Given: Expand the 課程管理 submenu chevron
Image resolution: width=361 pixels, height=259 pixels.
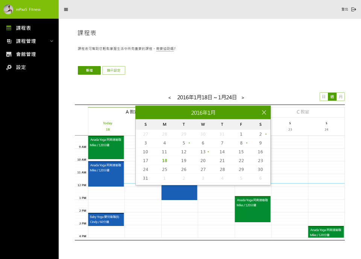Looking at the screenshot, I should (x=52, y=41).
